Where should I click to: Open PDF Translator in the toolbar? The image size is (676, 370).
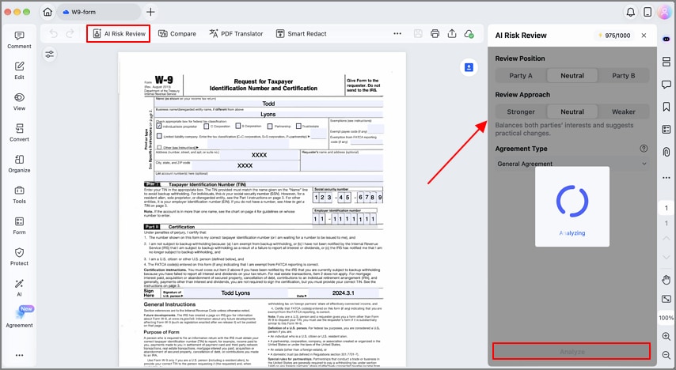pos(236,33)
